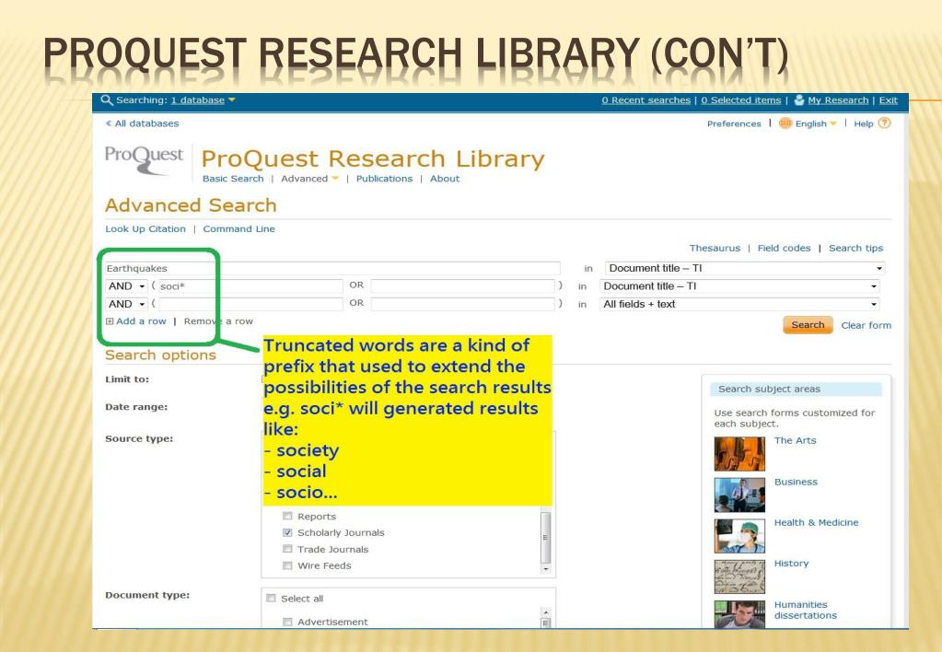
Task: Open the Humanities dissertations thumbnail
Action: tap(739, 614)
